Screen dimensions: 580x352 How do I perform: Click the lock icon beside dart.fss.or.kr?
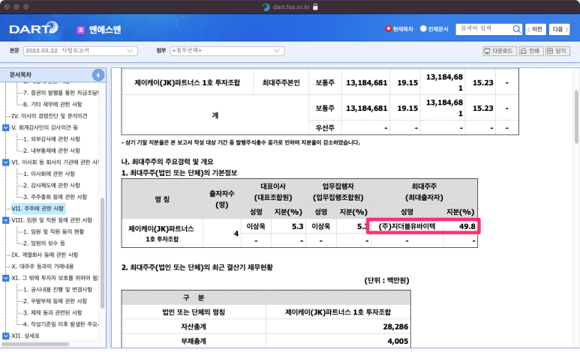pos(315,7)
